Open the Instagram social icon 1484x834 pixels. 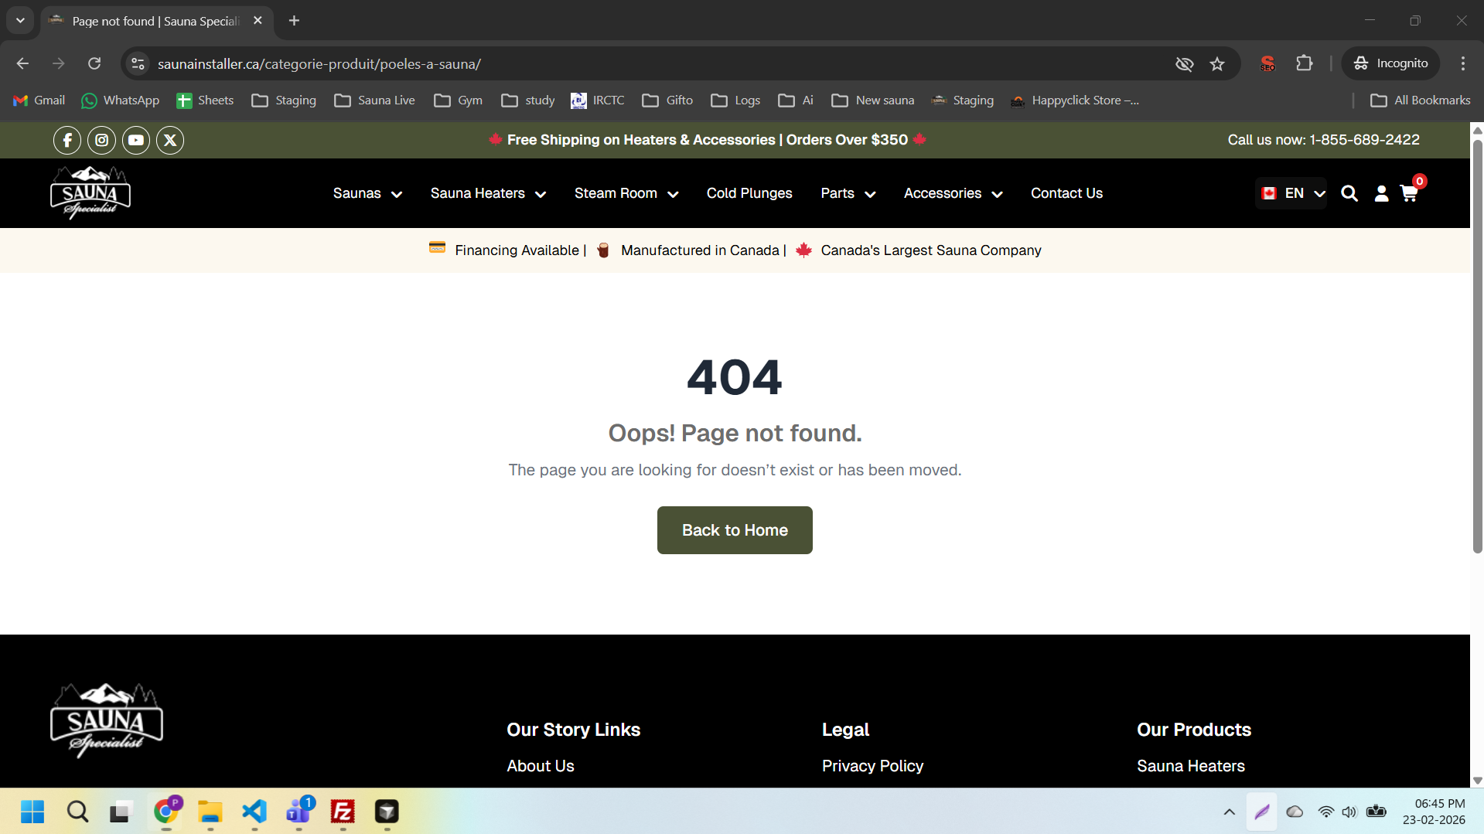tap(101, 140)
